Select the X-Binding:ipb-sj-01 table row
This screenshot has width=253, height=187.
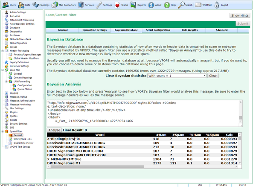pyautogui.click(x=142, y=139)
